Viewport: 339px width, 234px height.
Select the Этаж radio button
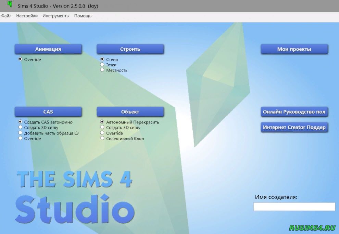tap(102, 64)
